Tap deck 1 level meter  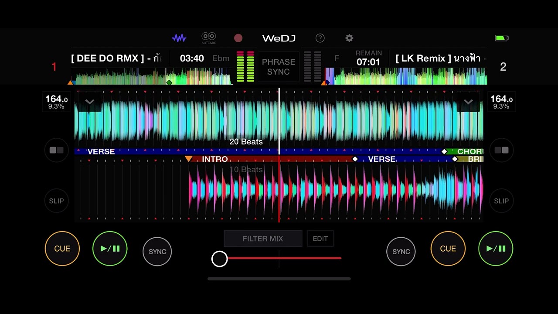click(x=245, y=67)
